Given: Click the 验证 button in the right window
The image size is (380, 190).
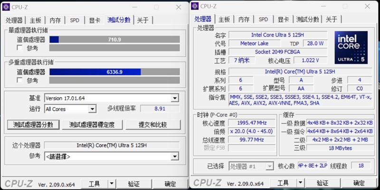Looking at the screenshot, I should (x=323, y=183).
